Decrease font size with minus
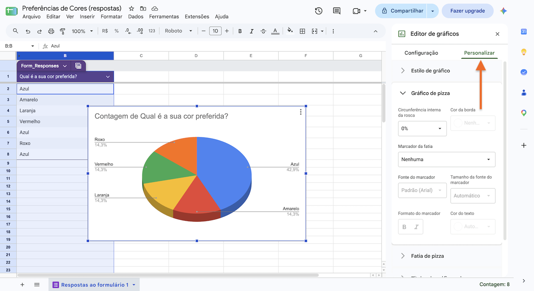This screenshot has width=534, height=291. coord(204,31)
